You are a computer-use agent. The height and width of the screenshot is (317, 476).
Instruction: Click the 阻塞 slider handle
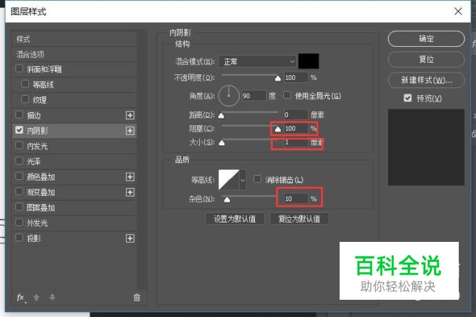(278, 130)
